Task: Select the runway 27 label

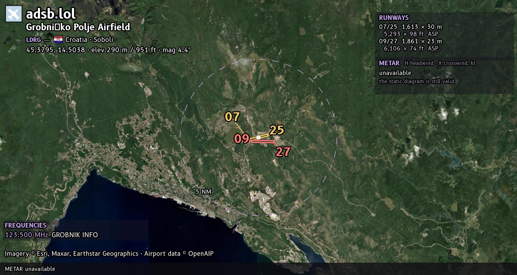Action: [283, 152]
